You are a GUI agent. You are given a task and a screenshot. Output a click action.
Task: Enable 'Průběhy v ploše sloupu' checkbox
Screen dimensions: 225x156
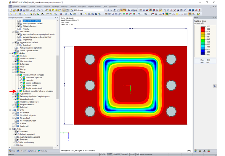pyautogui.click(x=16, y=102)
